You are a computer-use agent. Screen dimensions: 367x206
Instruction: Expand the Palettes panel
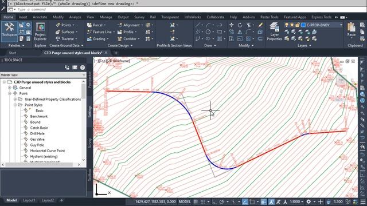[x=16, y=46]
